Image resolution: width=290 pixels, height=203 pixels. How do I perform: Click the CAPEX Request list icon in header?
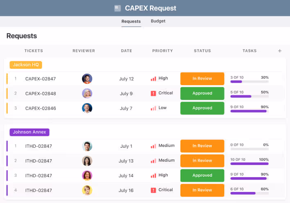coord(118,8)
